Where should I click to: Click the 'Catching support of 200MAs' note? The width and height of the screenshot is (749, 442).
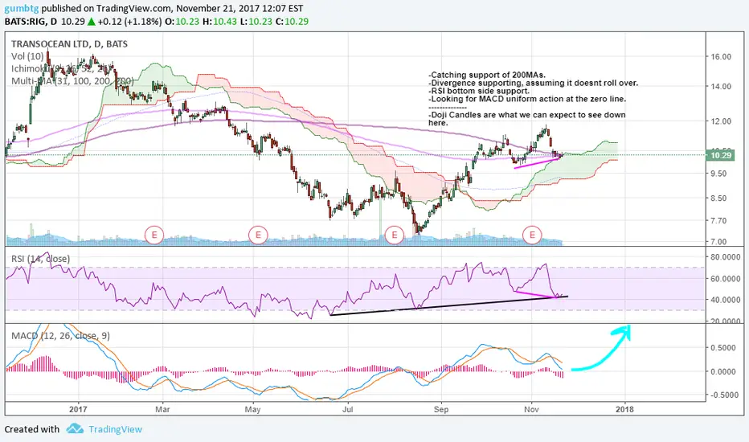point(487,75)
